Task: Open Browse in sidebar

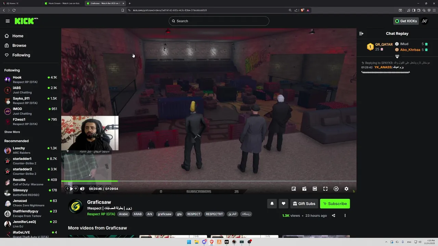Action: pos(15,45)
